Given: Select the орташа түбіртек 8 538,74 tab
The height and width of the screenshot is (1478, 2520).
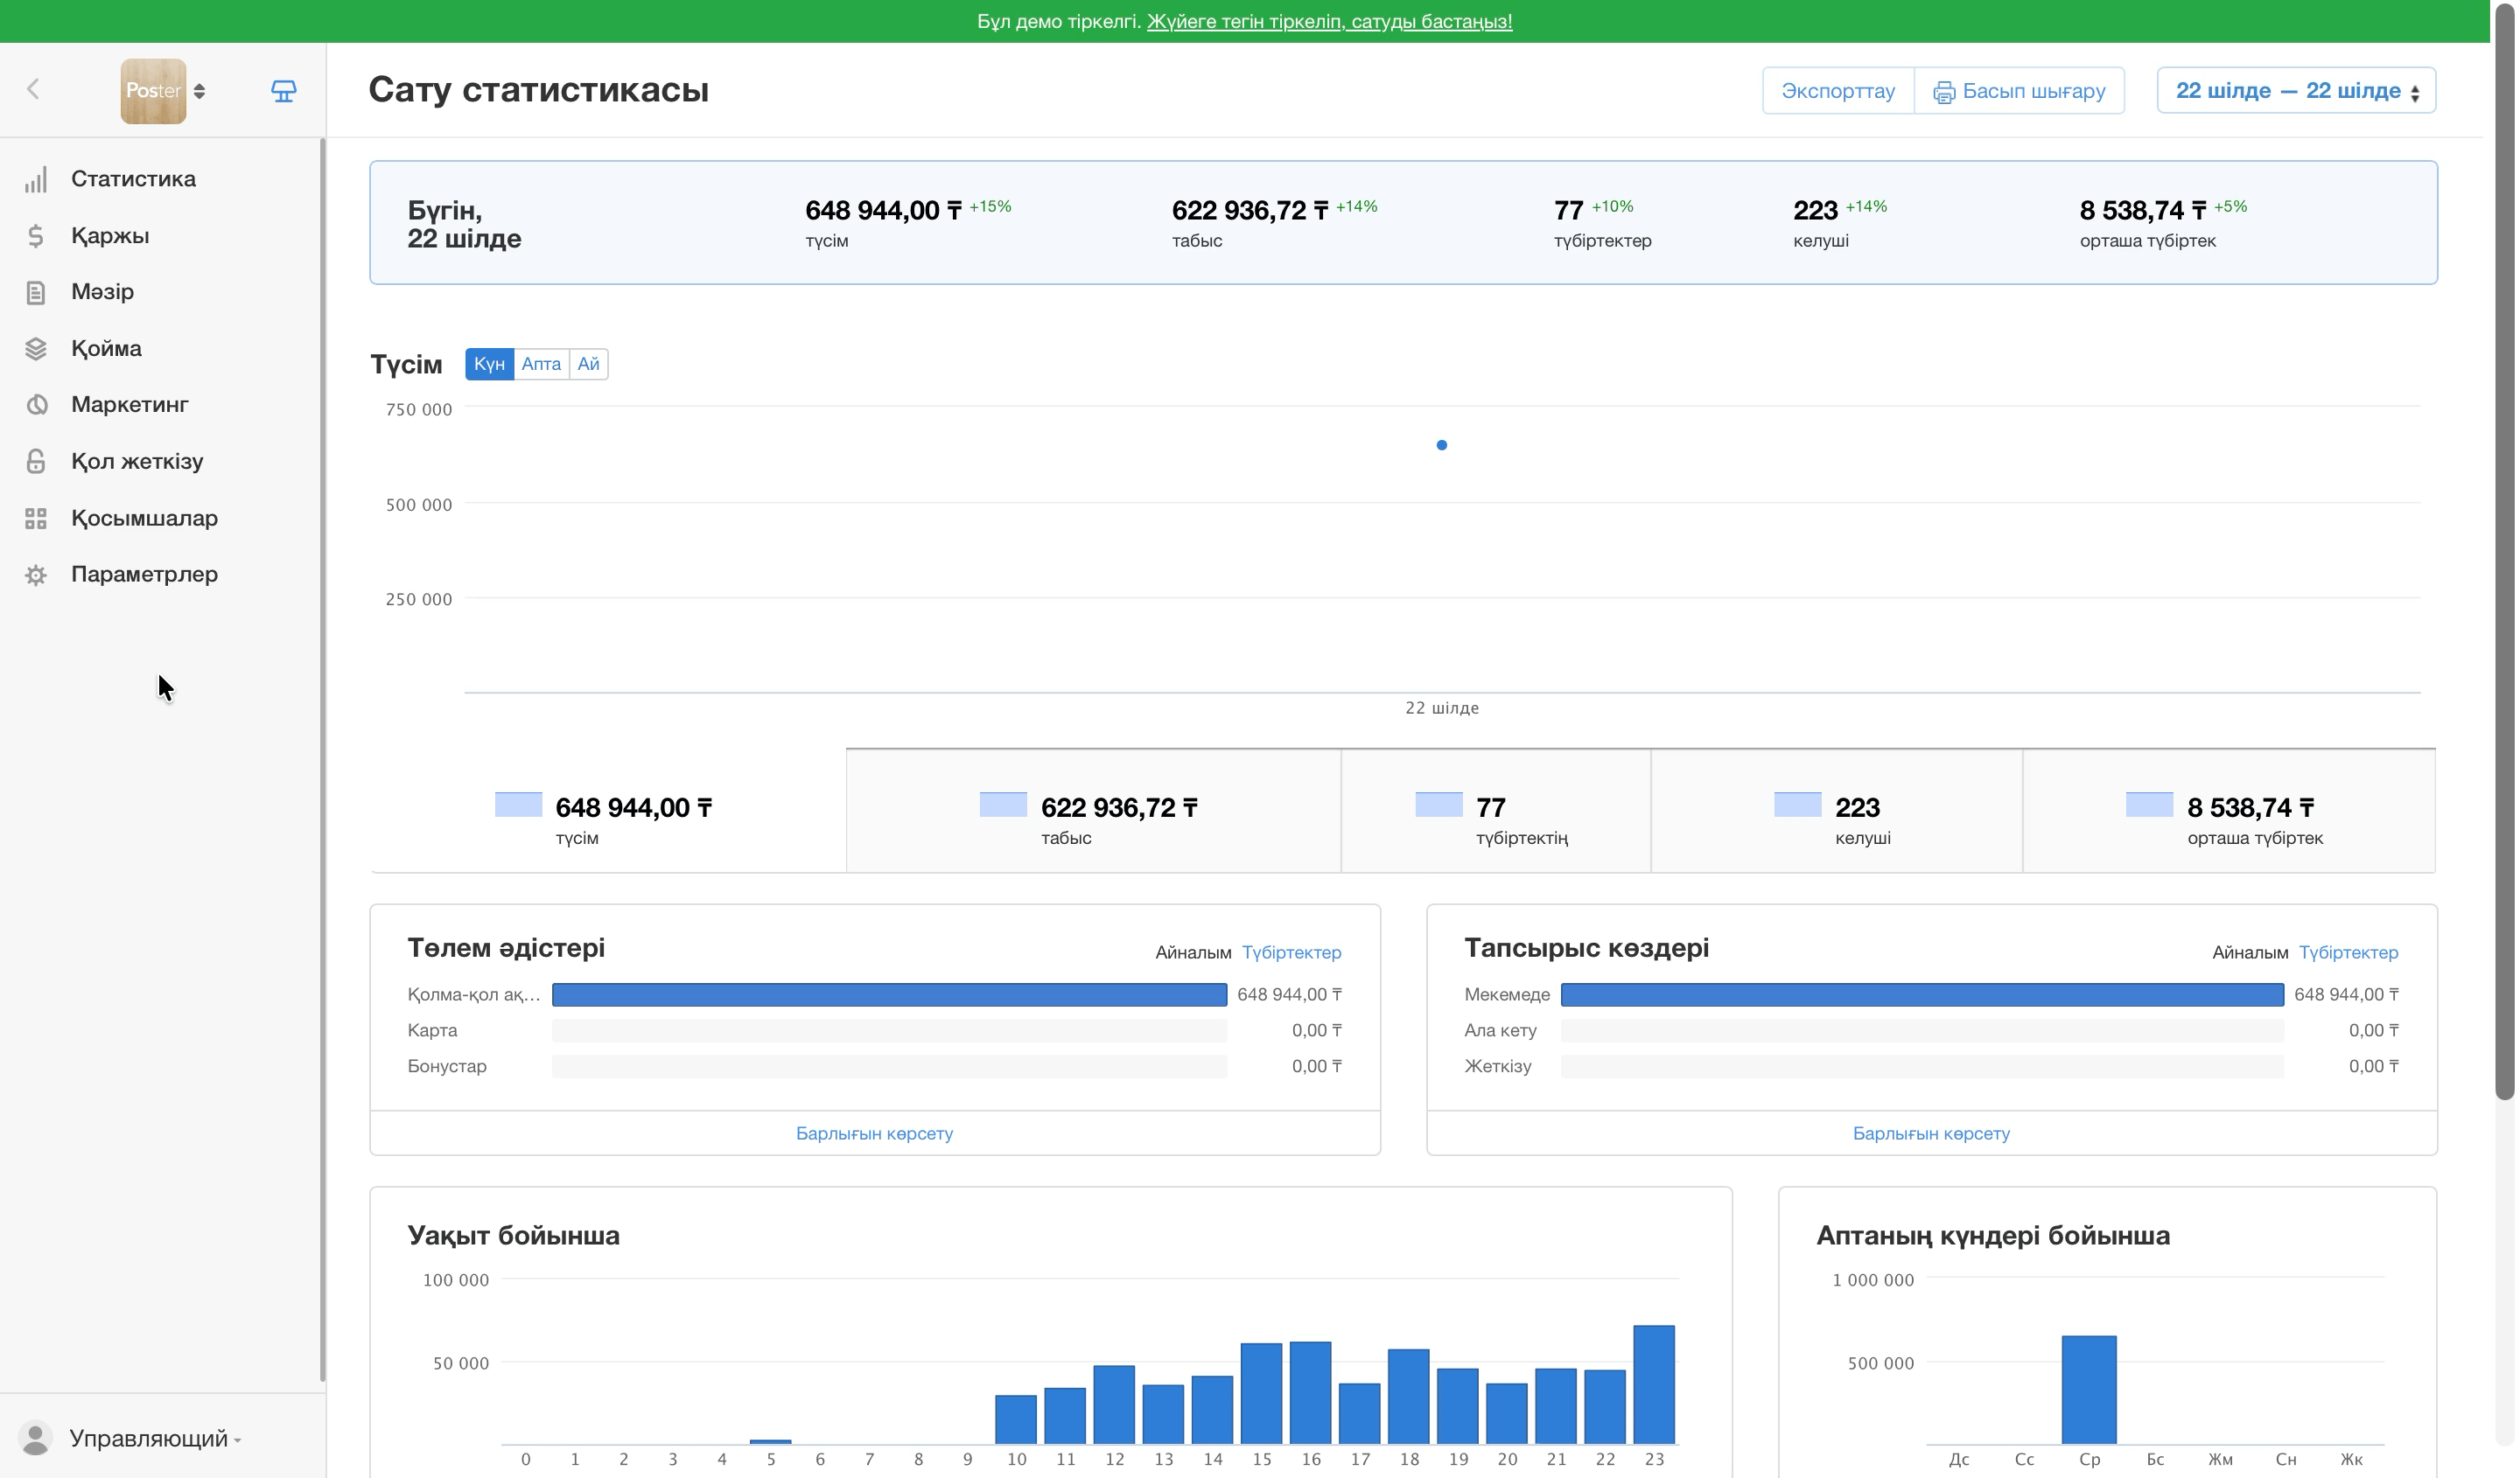Looking at the screenshot, I should 2229,812.
